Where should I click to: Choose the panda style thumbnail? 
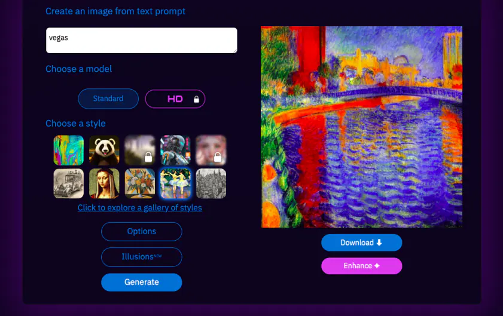tap(104, 150)
